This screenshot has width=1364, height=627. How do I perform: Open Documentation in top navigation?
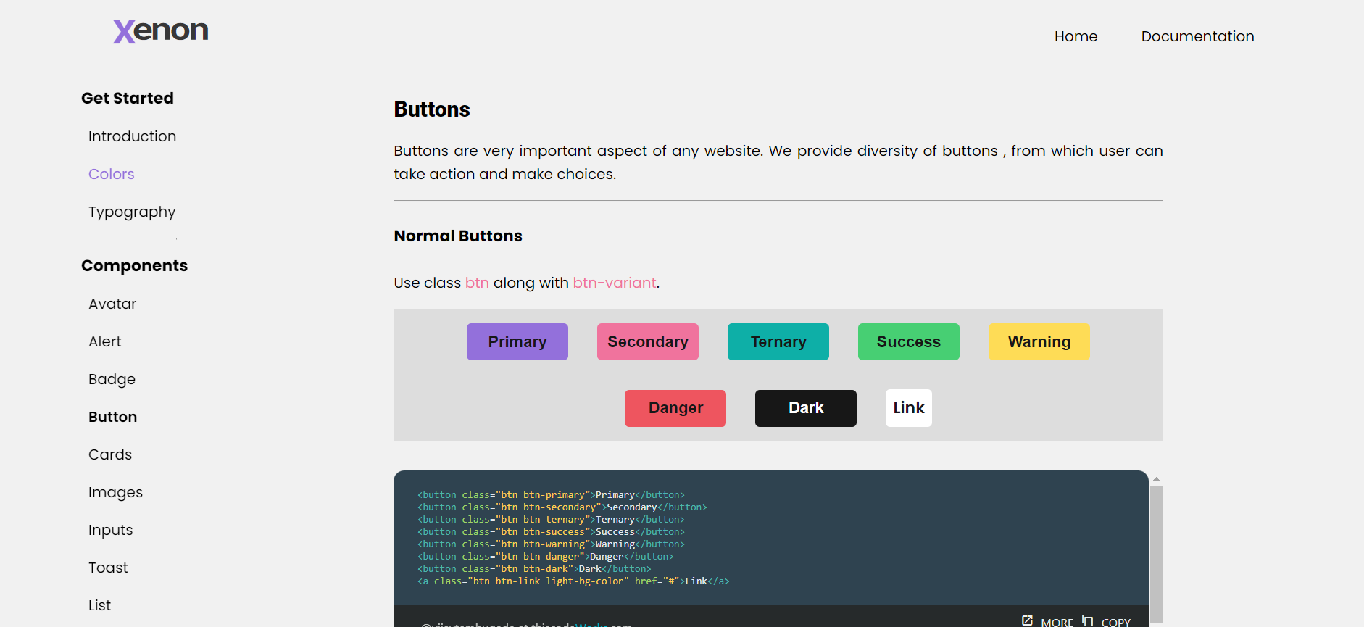click(1197, 36)
